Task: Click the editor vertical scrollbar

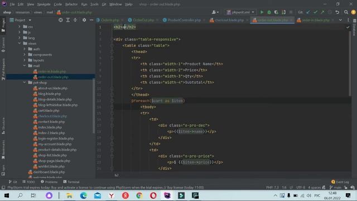Action: click(x=350, y=63)
